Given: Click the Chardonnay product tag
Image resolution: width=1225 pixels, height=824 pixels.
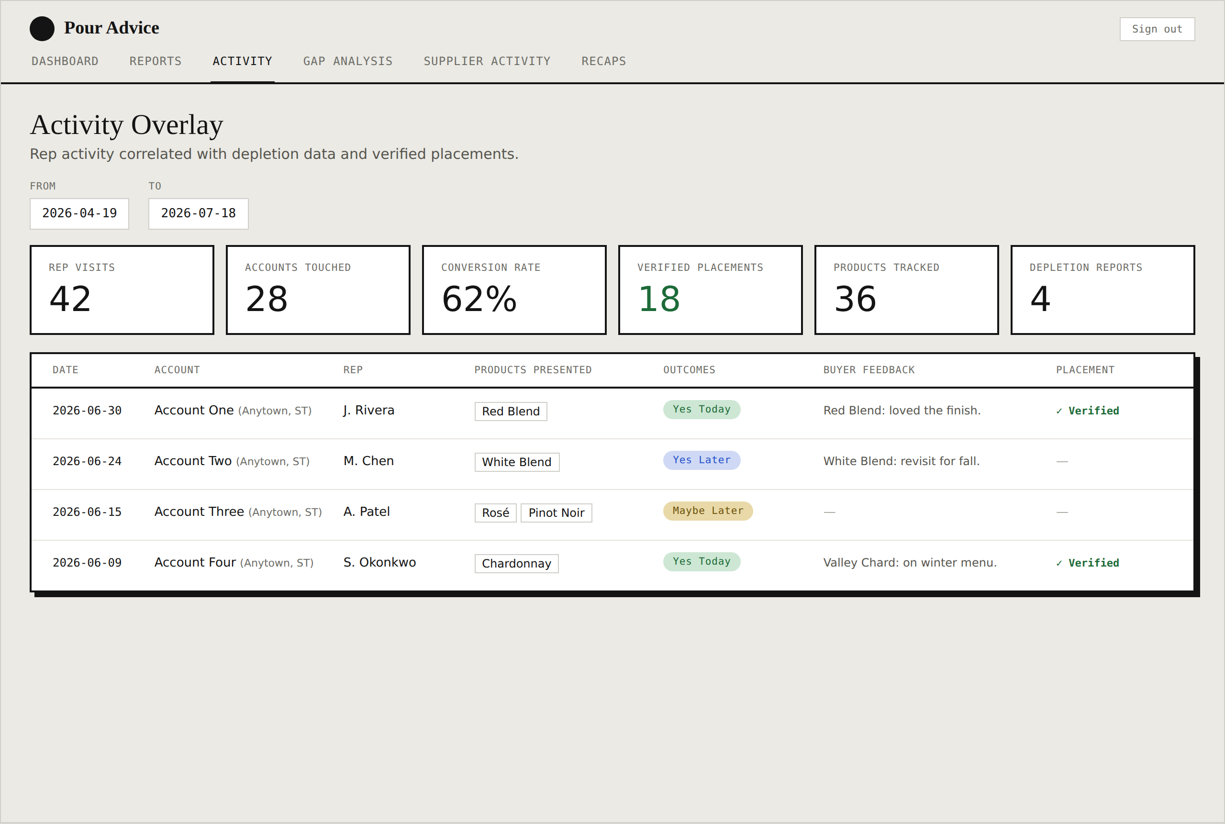Looking at the screenshot, I should point(517,564).
